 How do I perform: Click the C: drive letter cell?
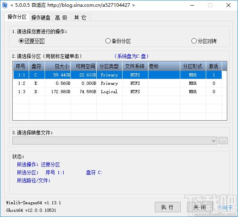(37, 75)
